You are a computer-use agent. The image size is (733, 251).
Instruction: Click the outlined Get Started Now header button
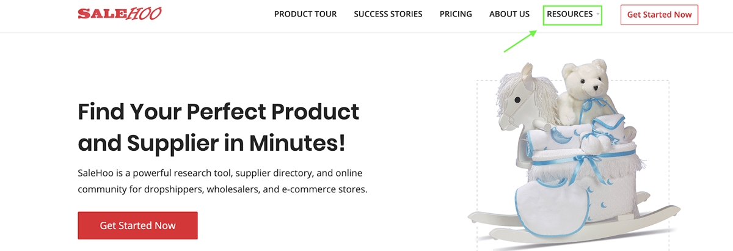659,15
